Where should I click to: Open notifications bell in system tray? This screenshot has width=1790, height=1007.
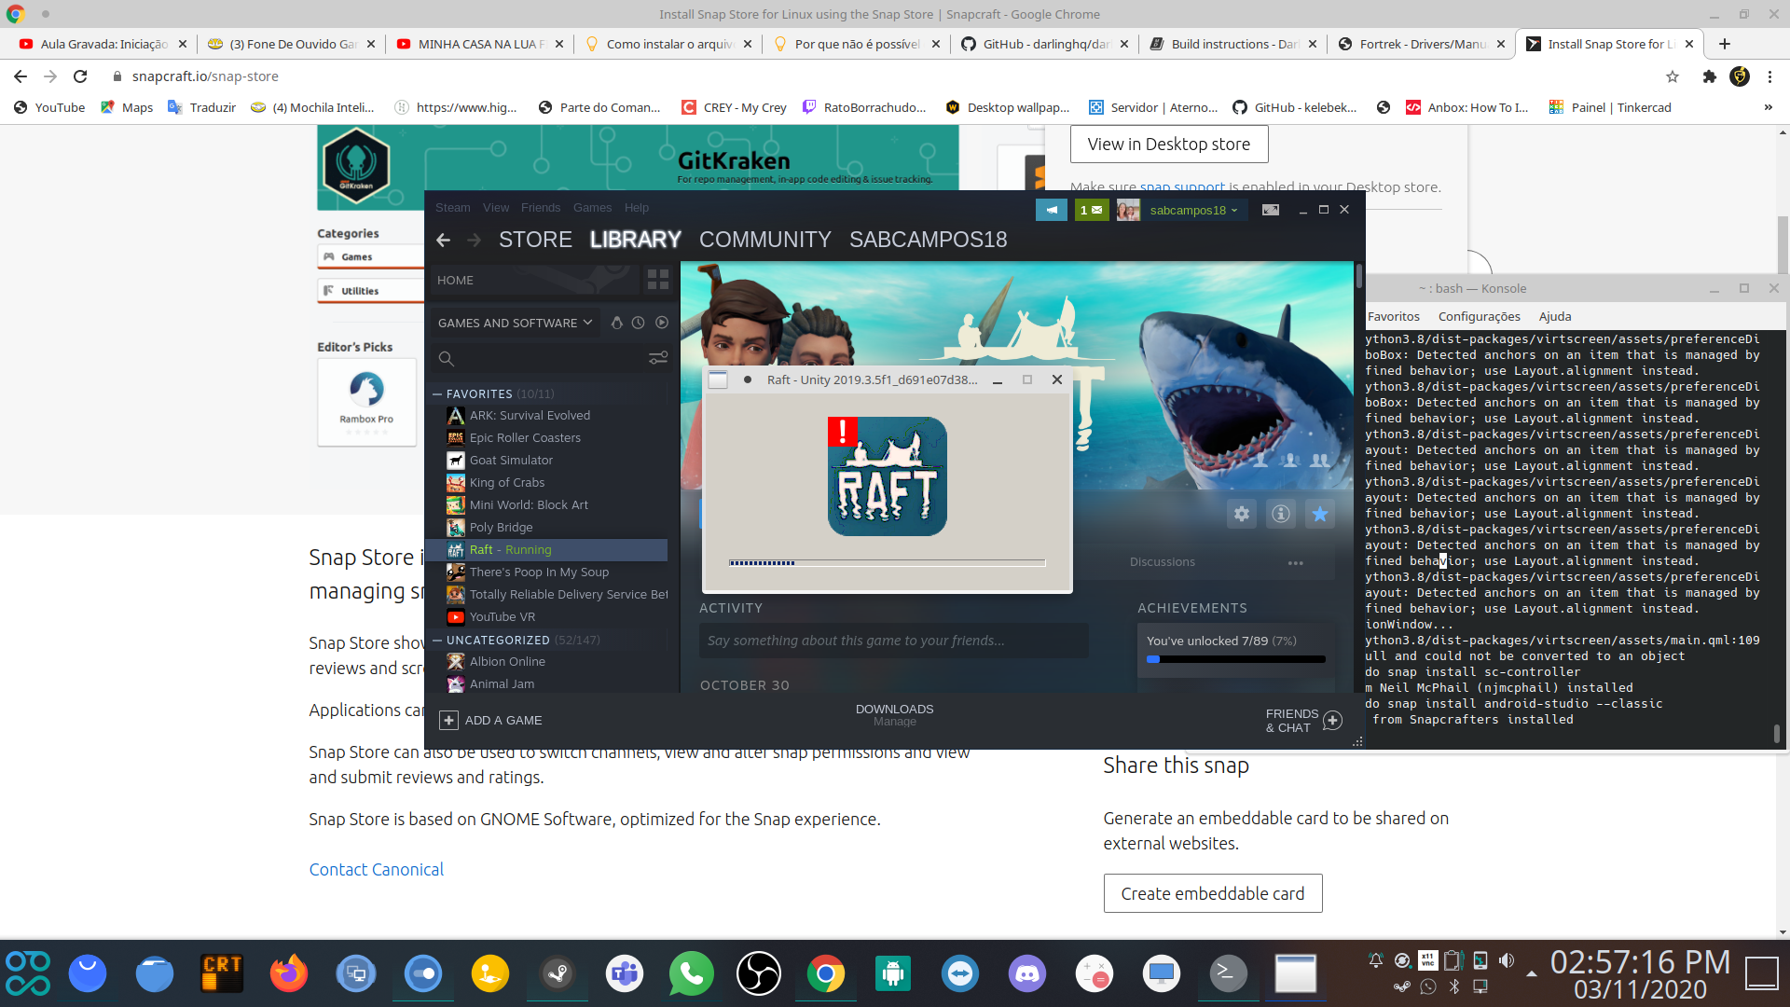[x=1375, y=959]
